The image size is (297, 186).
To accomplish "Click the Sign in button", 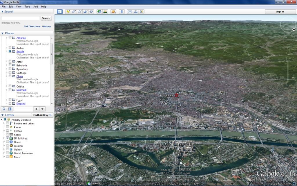I will point(280,12).
